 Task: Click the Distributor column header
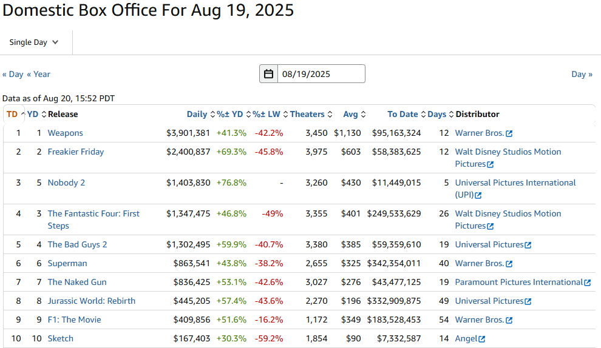click(477, 114)
